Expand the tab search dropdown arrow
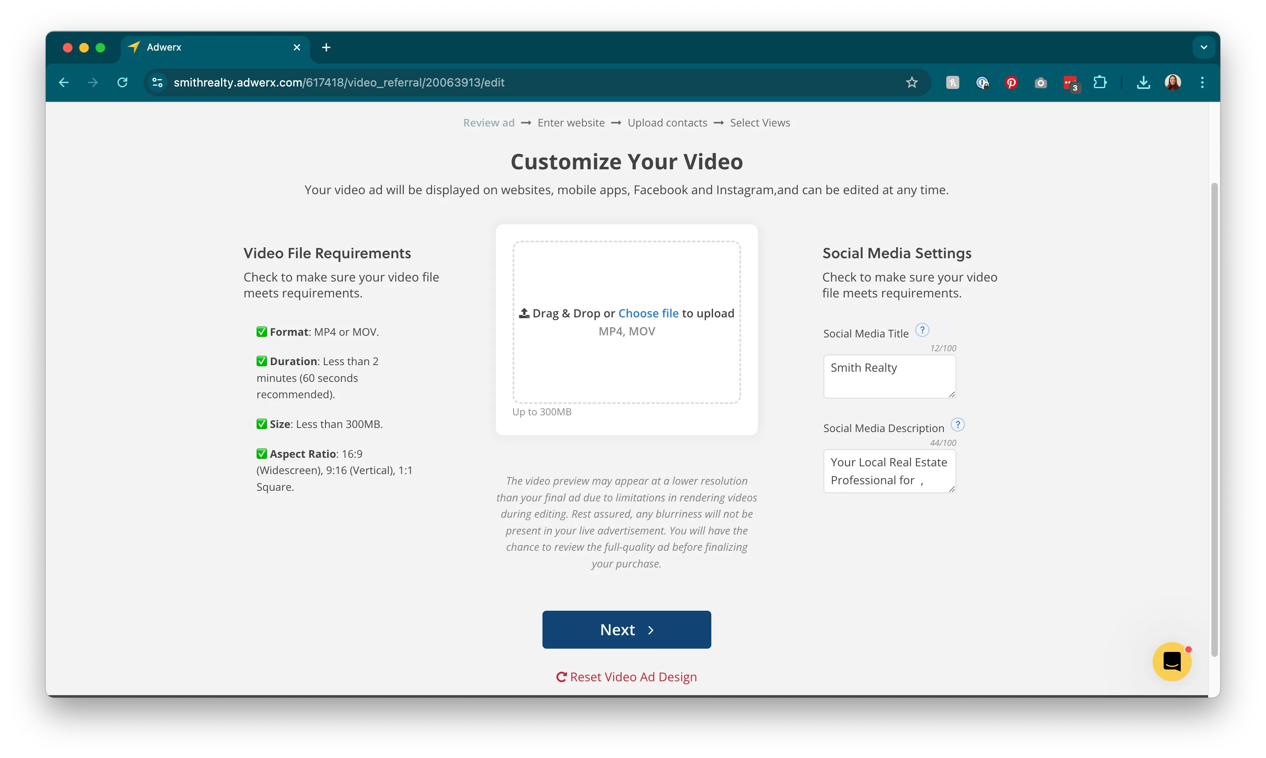Viewport: 1266px width, 758px height. 1204,47
